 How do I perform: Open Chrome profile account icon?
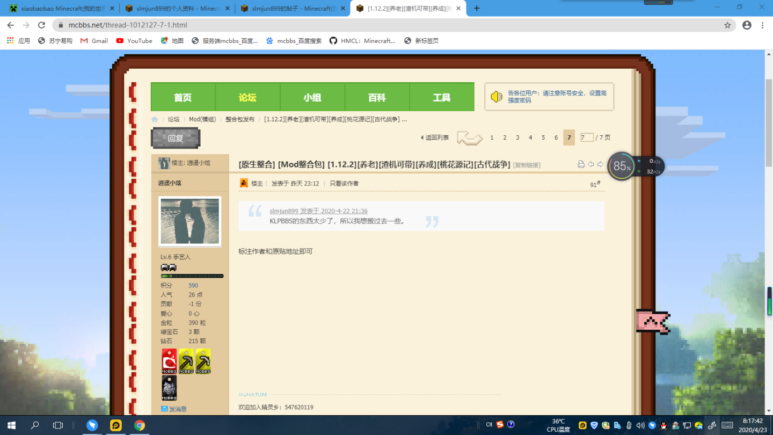[x=746, y=25]
